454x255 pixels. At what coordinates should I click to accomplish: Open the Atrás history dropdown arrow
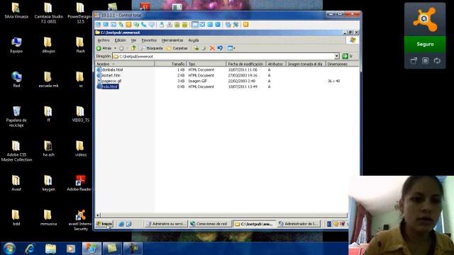[x=115, y=48]
